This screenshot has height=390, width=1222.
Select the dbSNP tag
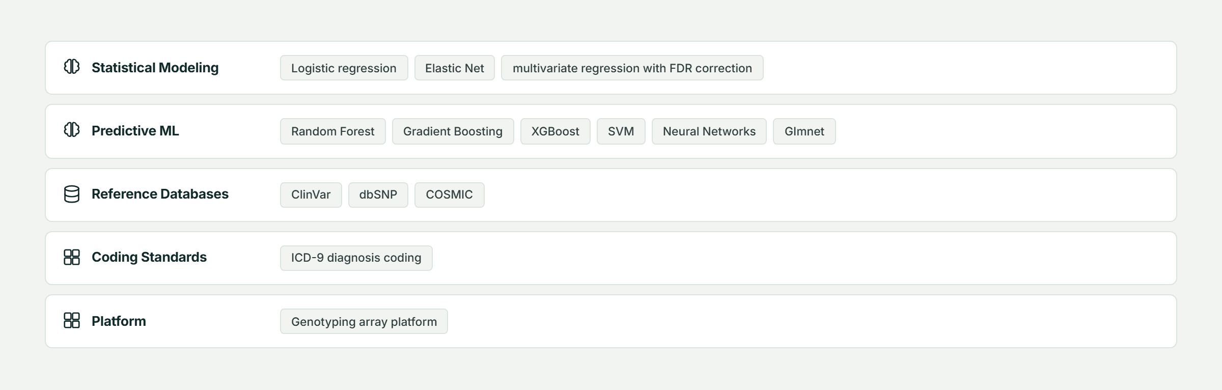pos(378,194)
